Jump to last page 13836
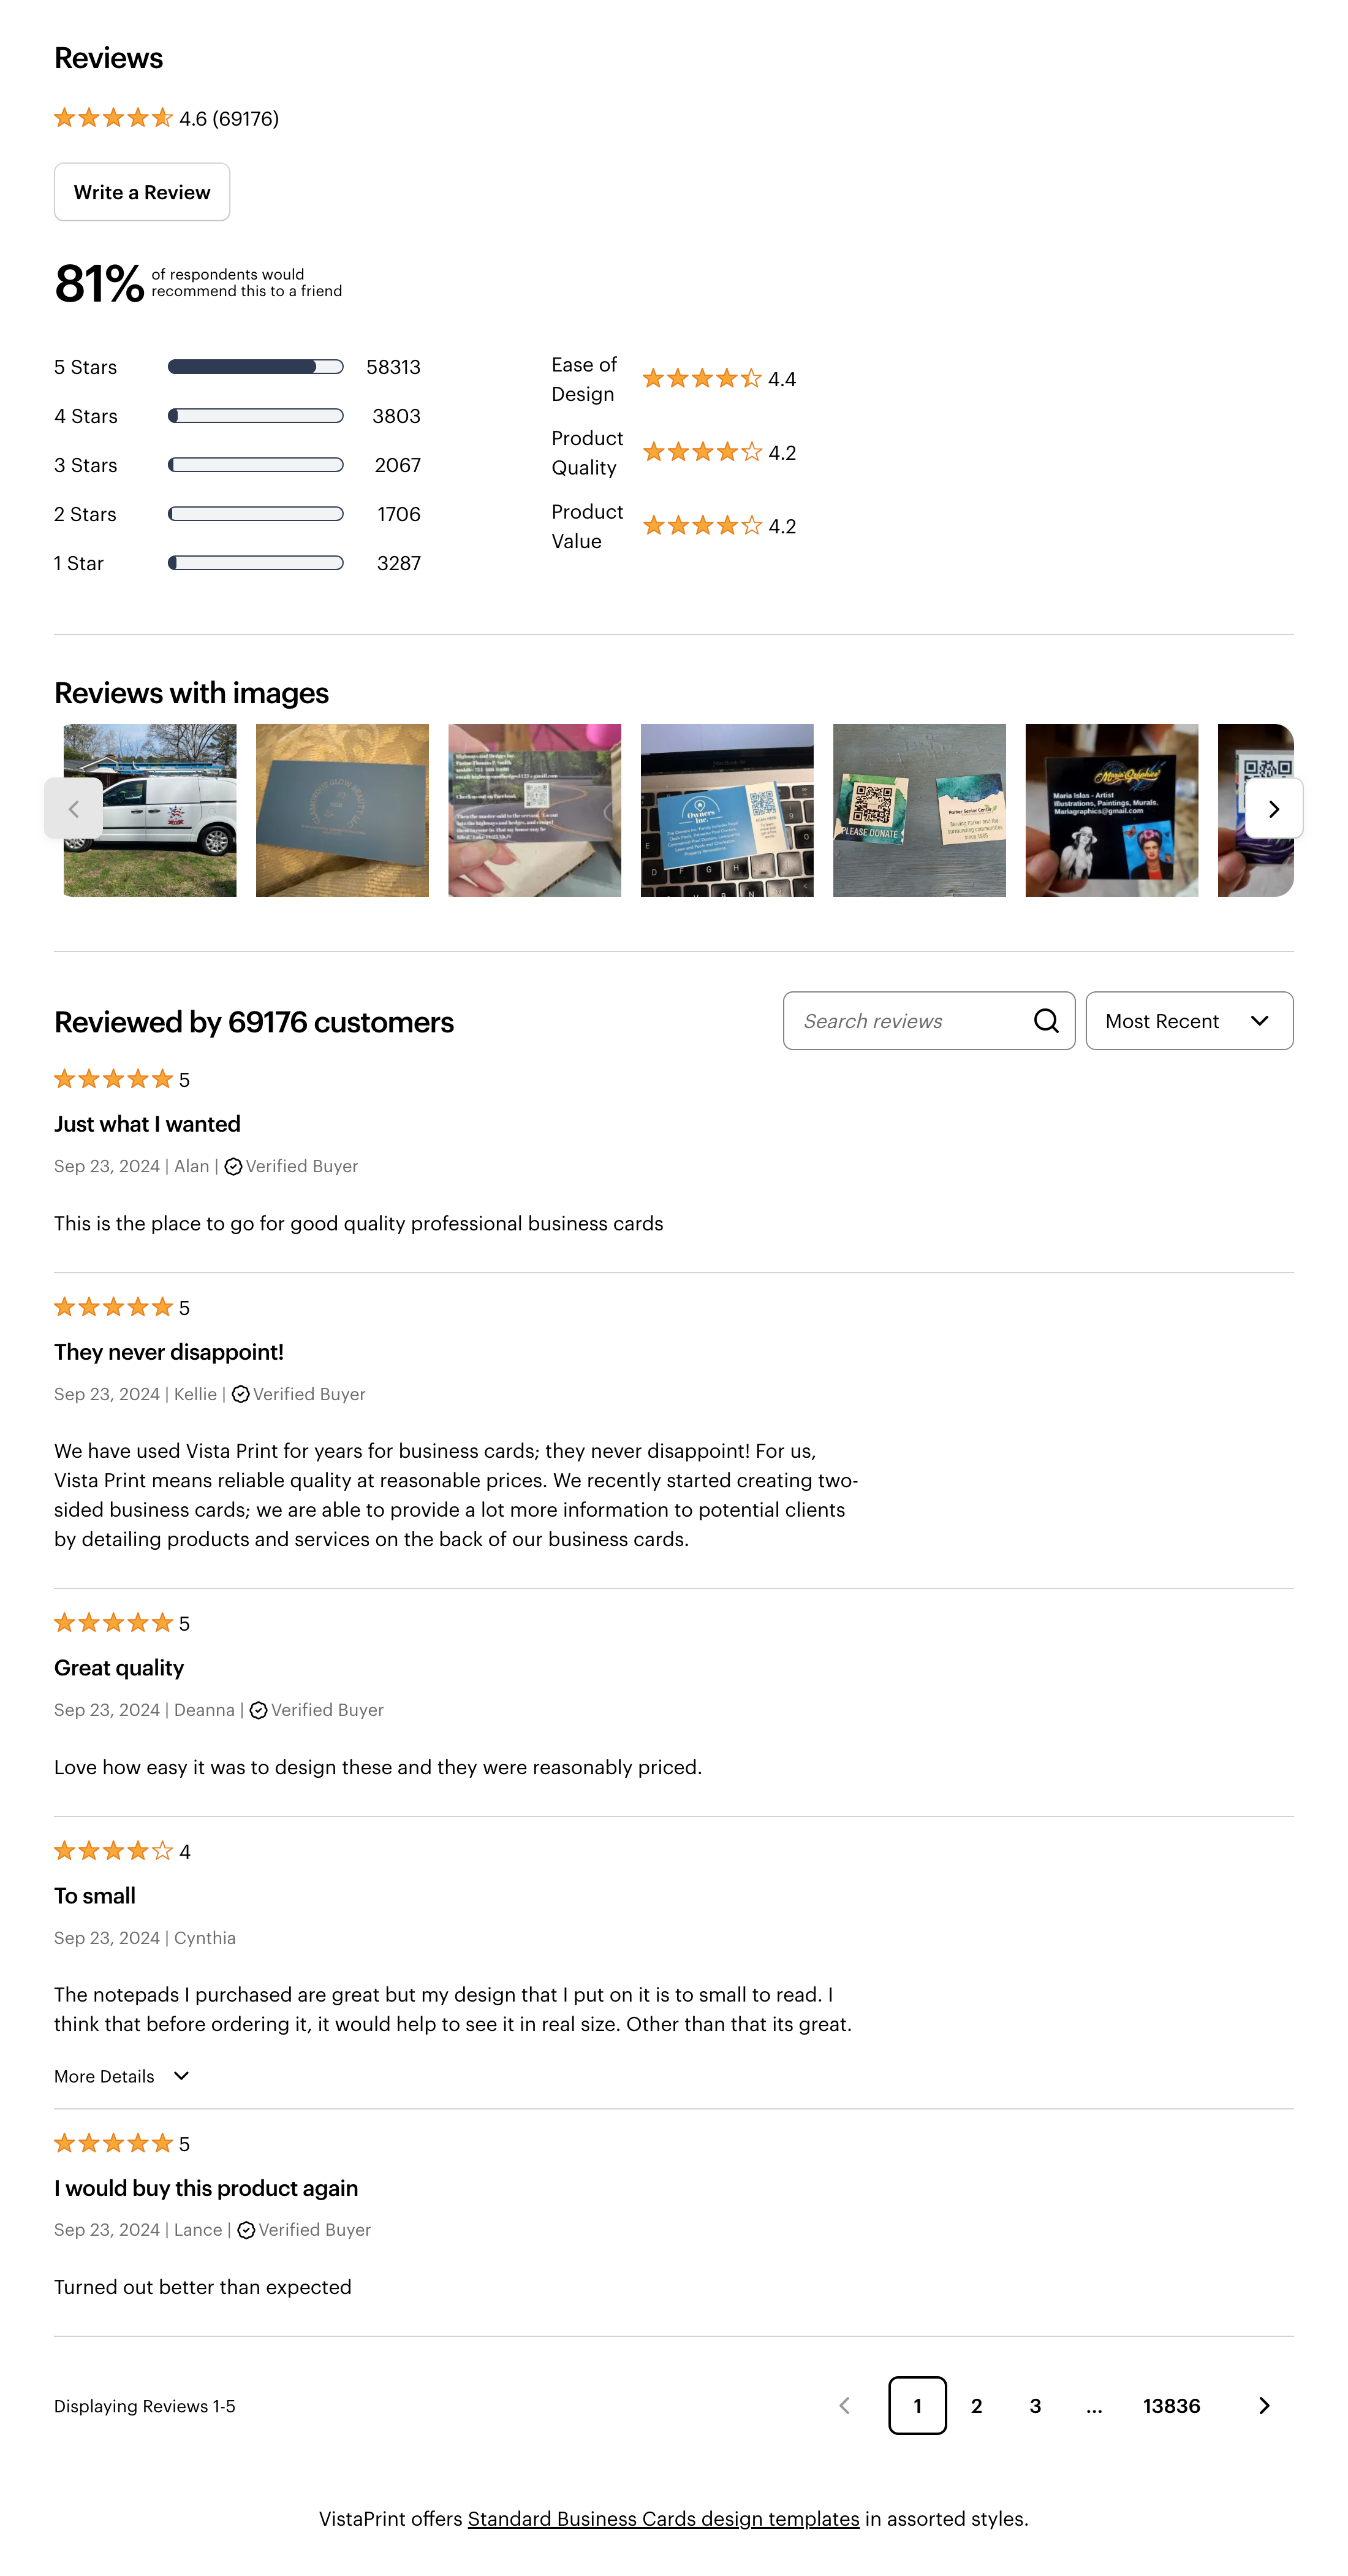Viewport: 1348px width, 2576px height. 1171,2405
